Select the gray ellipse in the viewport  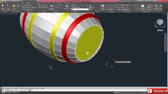(112, 67)
